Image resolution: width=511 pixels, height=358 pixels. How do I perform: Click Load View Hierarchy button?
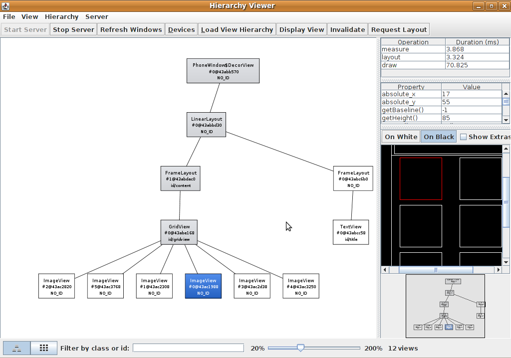237,29
